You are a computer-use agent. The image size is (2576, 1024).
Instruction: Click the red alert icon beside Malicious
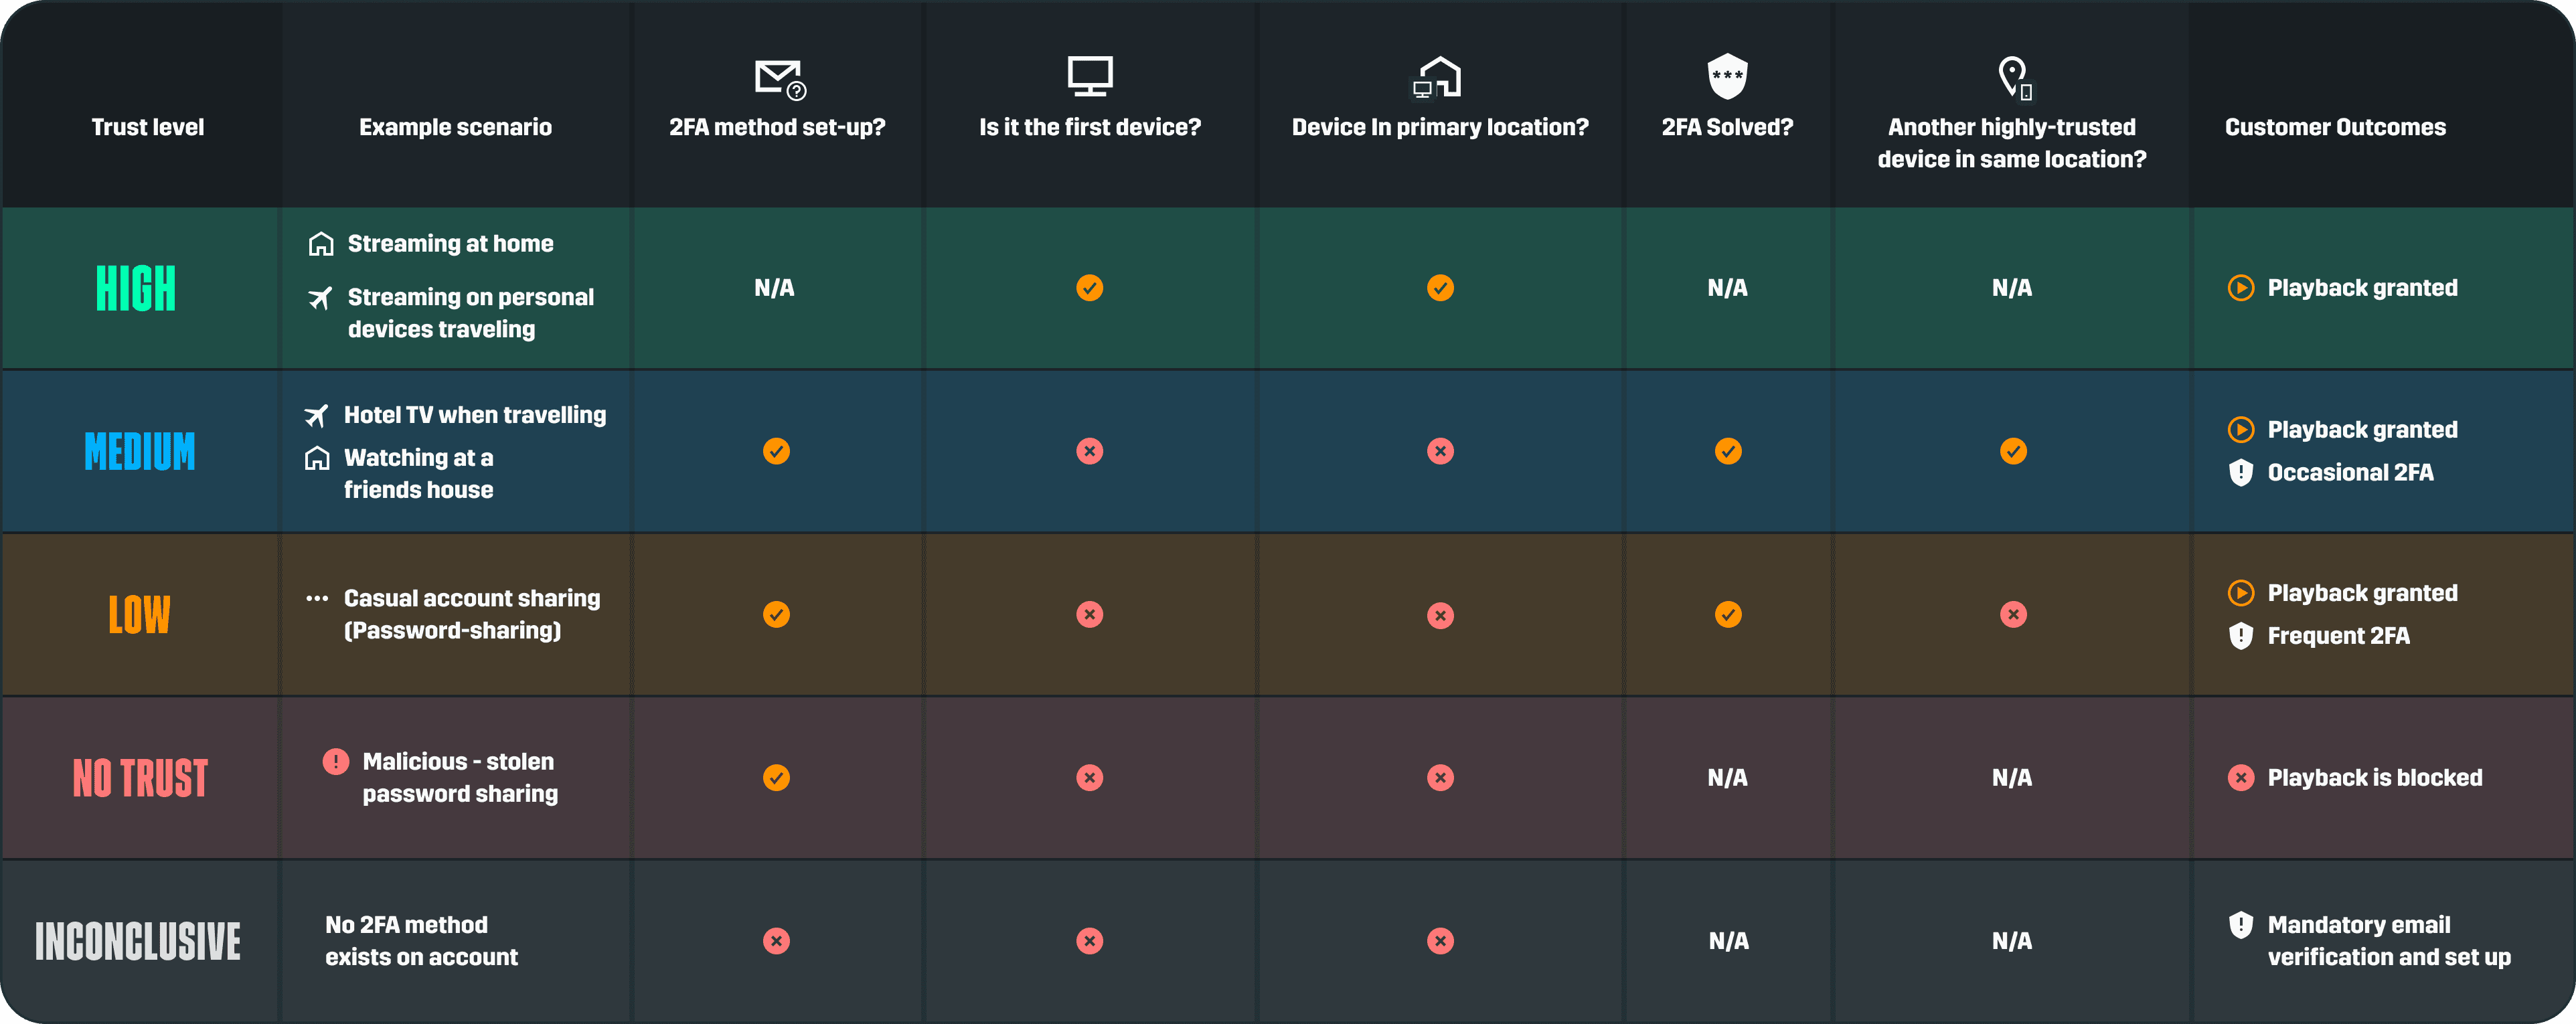pyautogui.click(x=336, y=762)
